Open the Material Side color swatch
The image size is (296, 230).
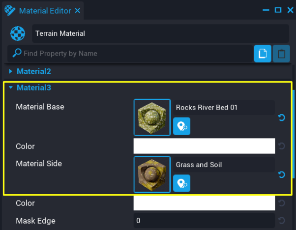(204, 203)
